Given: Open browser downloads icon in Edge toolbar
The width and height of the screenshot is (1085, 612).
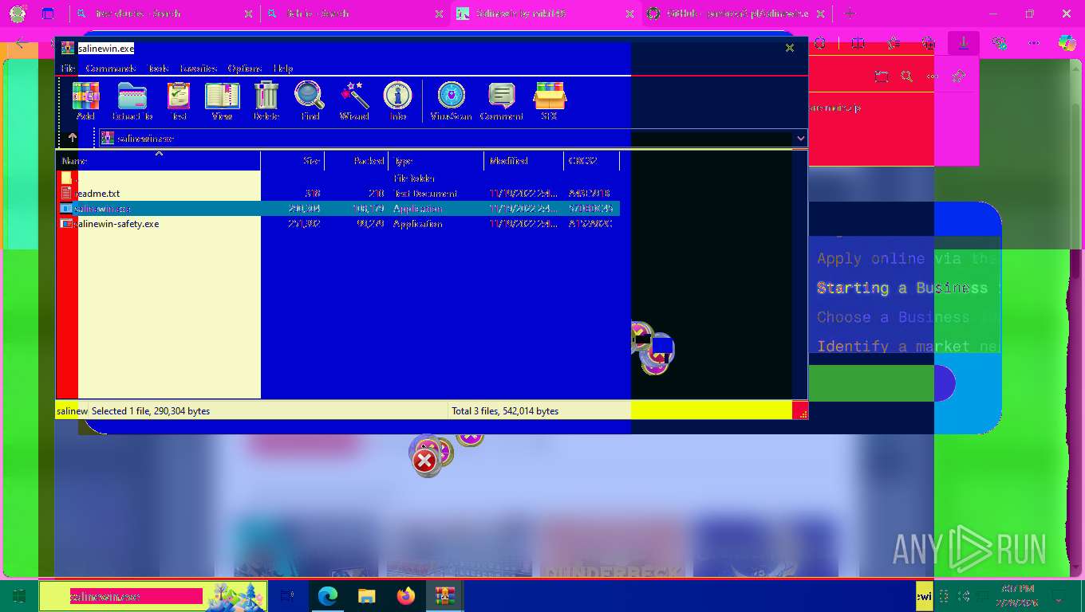Looking at the screenshot, I should click(964, 43).
